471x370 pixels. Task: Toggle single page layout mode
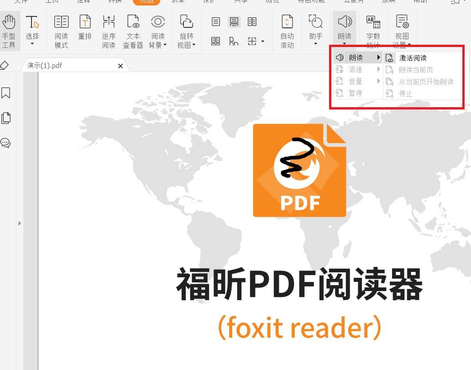coord(215,21)
